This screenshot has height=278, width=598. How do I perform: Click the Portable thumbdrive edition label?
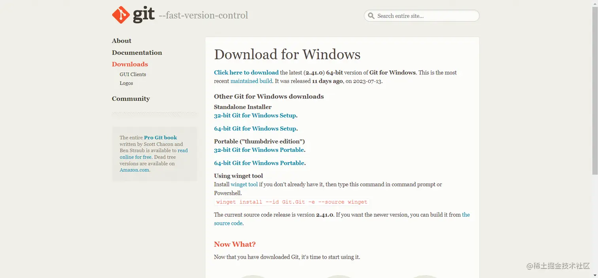pos(259,141)
